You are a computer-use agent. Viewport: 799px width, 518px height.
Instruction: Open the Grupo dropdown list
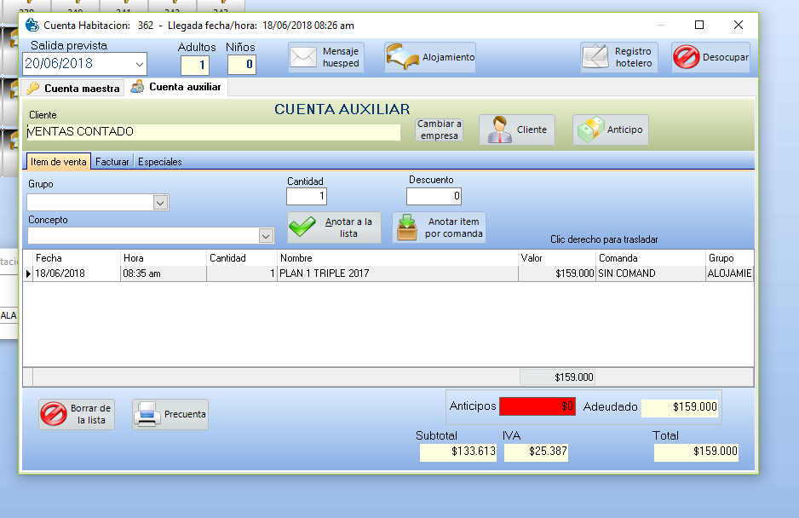coord(159,203)
